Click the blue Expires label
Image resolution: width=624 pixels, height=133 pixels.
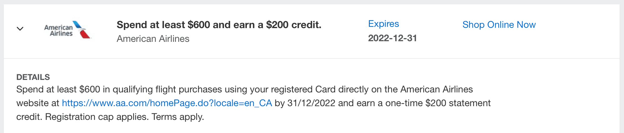383,24
